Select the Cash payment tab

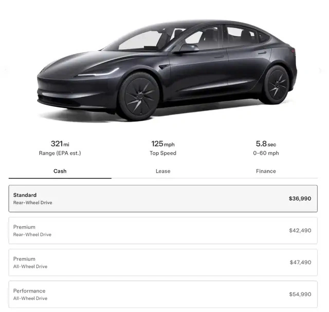pos(60,171)
